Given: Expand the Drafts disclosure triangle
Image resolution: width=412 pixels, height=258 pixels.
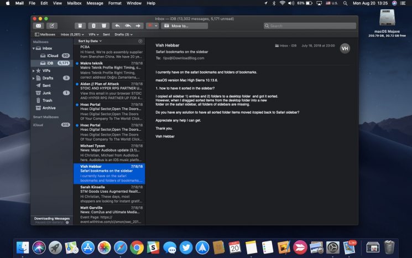Looking at the screenshot, I should tap(34, 78).
